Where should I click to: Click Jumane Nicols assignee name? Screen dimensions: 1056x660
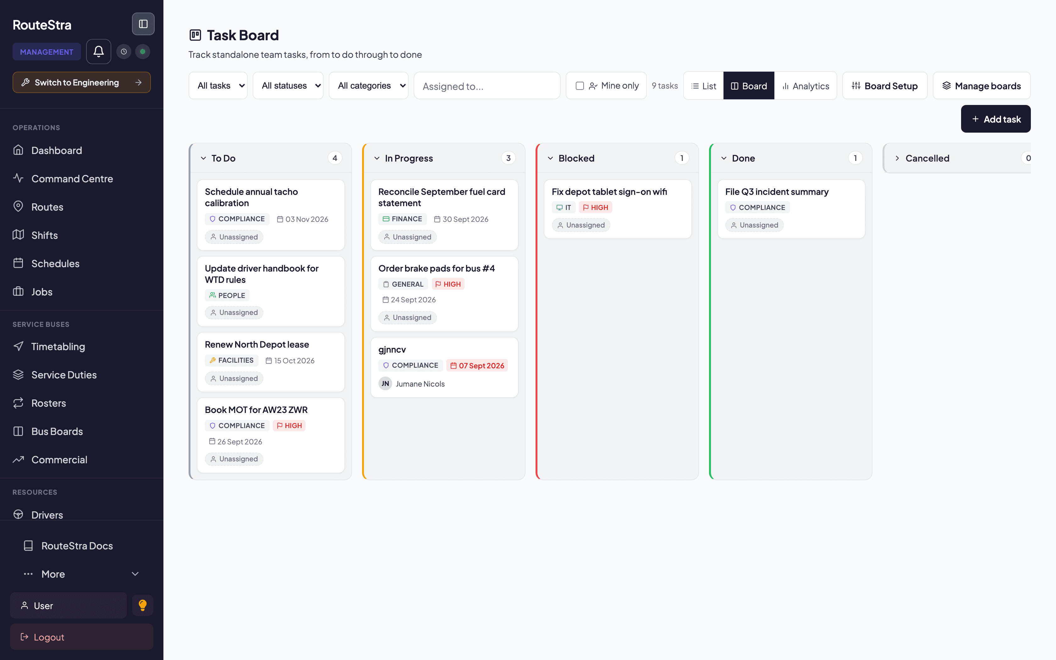point(420,384)
